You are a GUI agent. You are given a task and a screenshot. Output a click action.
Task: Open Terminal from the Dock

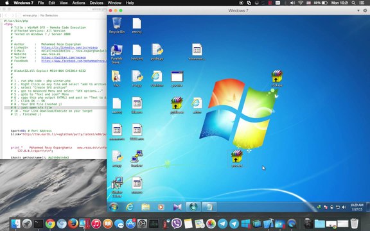tap(39, 223)
